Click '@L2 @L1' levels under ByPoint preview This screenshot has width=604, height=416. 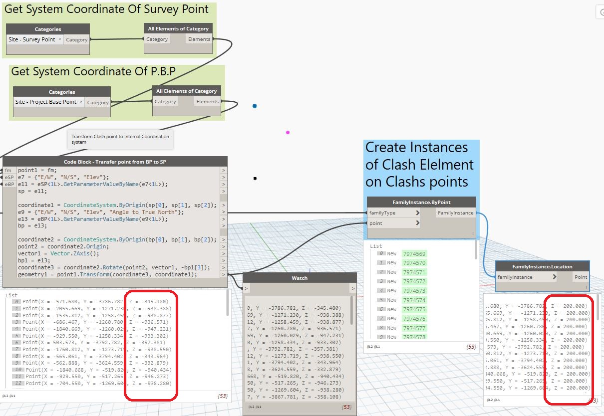coord(372,346)
